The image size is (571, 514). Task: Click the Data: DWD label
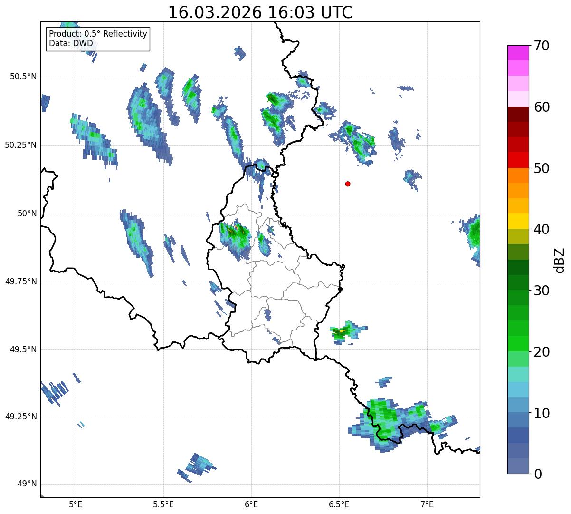71,43
